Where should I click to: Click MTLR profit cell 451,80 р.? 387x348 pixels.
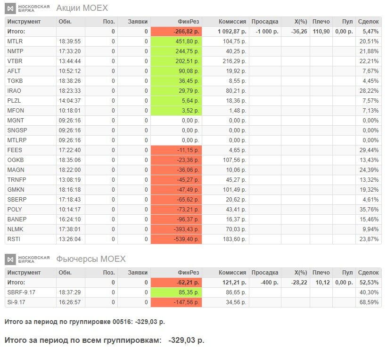(176, 41)
